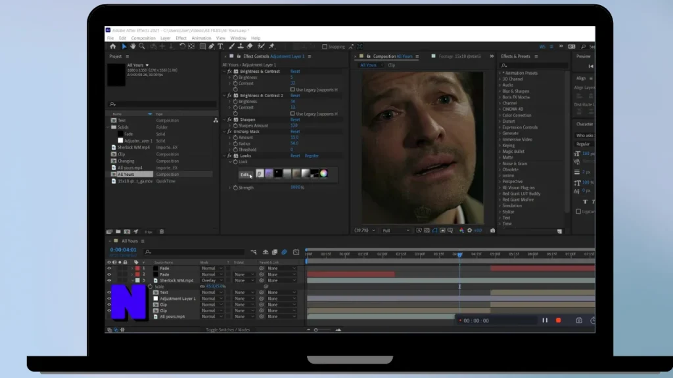Click the snapshot camera icon in viewer
Viewport: 673px width, 378px height.
point(493,230)
